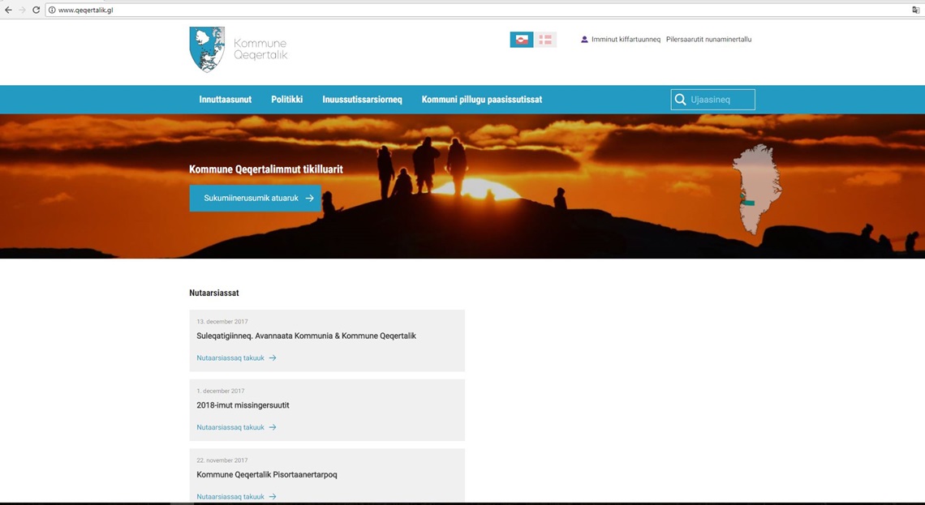
Task: Click the translate icon in the address bar
Action: pos(915,10)
